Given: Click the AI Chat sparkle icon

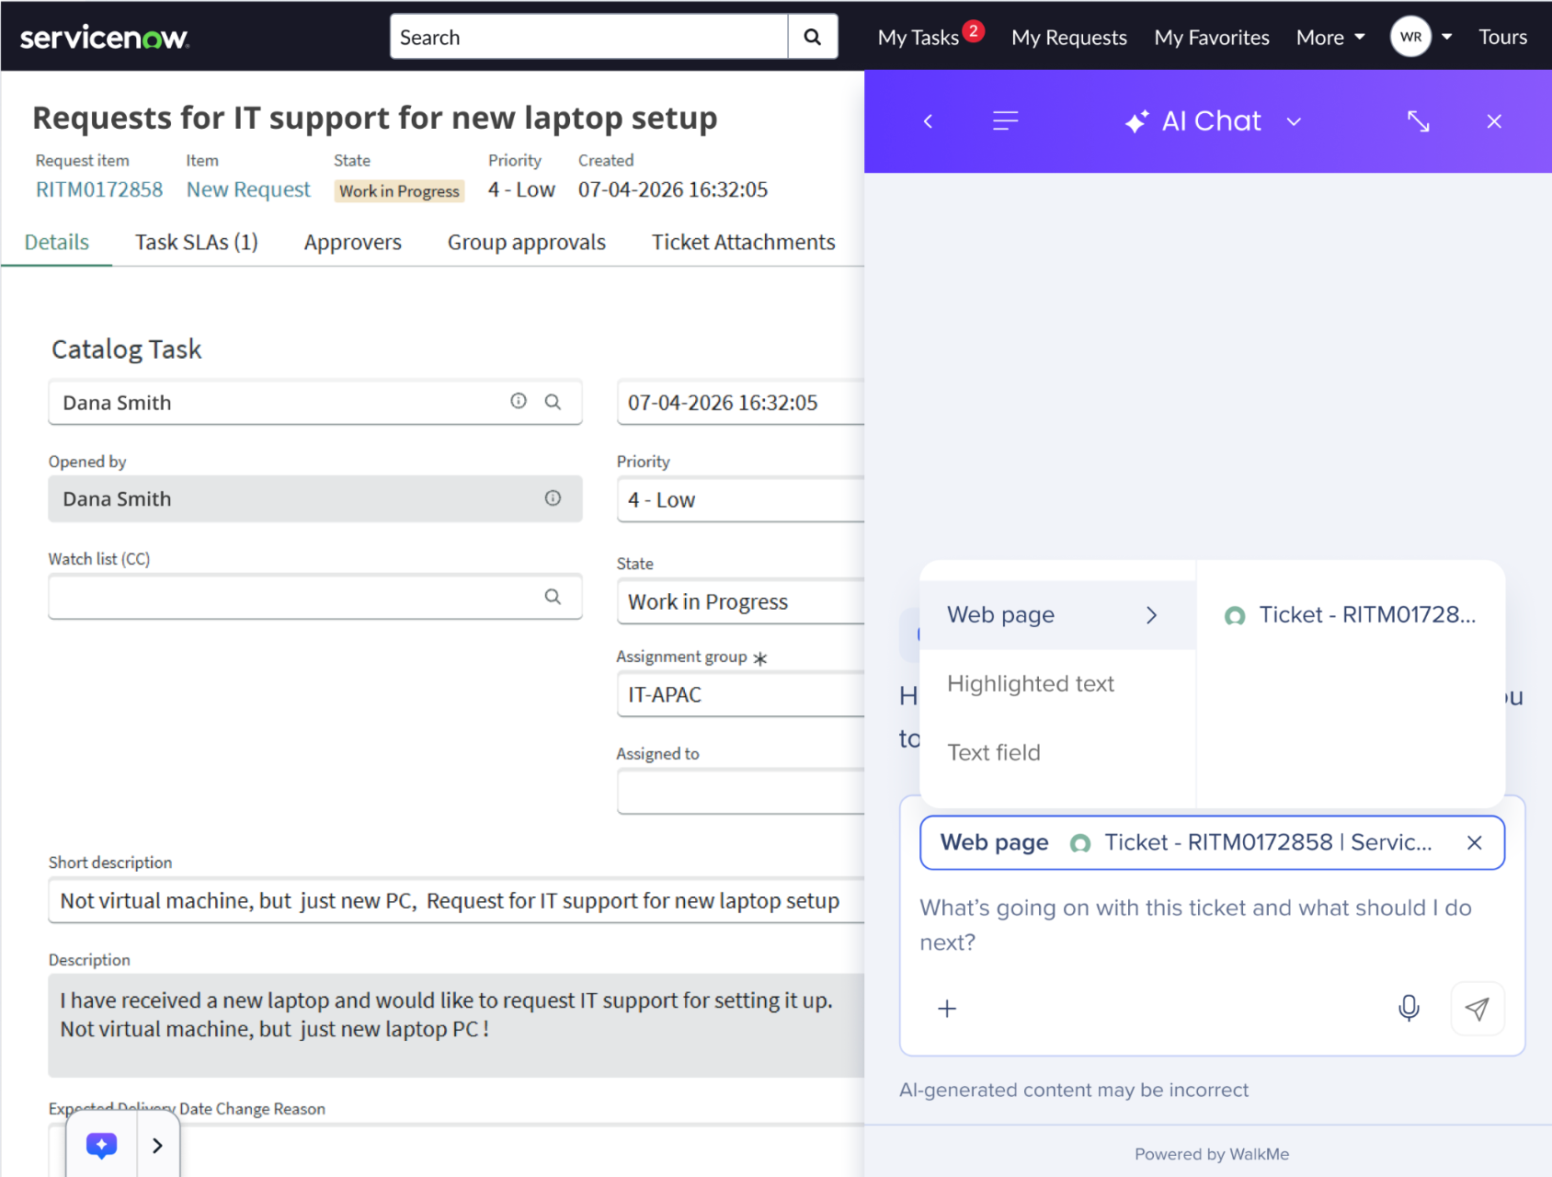Looking at the screenshot, I should point(1136,121).
